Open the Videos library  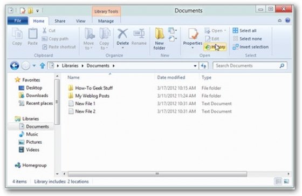(29, 150)
